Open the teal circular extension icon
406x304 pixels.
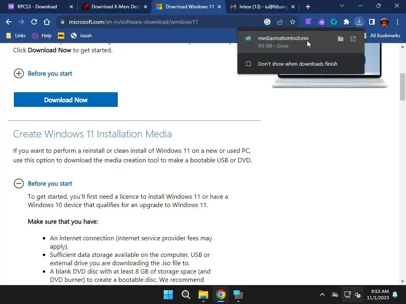tap(334, 22)
